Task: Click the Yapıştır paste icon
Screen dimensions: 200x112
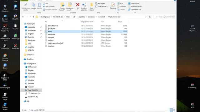Action: tap(39, 5)
